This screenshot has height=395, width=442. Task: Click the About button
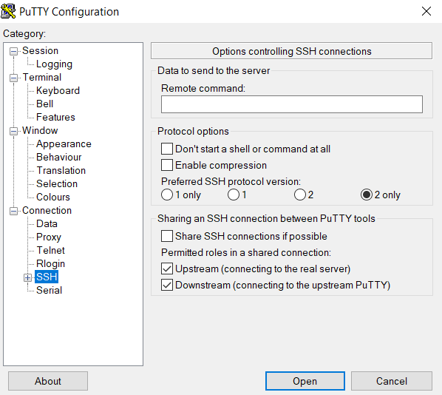pos(48,381)
